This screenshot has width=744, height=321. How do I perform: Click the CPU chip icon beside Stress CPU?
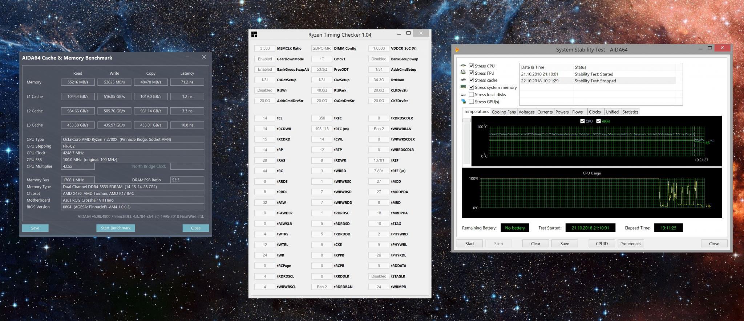pyautogui.click(x=463, y=66)
